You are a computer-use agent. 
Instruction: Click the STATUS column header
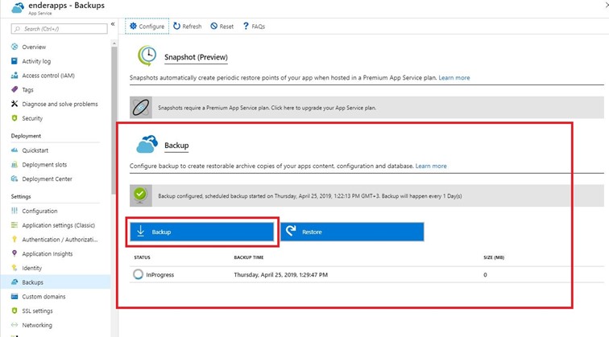coord(142,257)
